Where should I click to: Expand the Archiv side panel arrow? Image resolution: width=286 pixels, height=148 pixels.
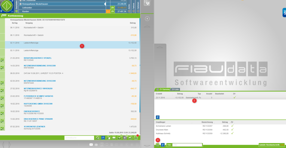point(129,11)
